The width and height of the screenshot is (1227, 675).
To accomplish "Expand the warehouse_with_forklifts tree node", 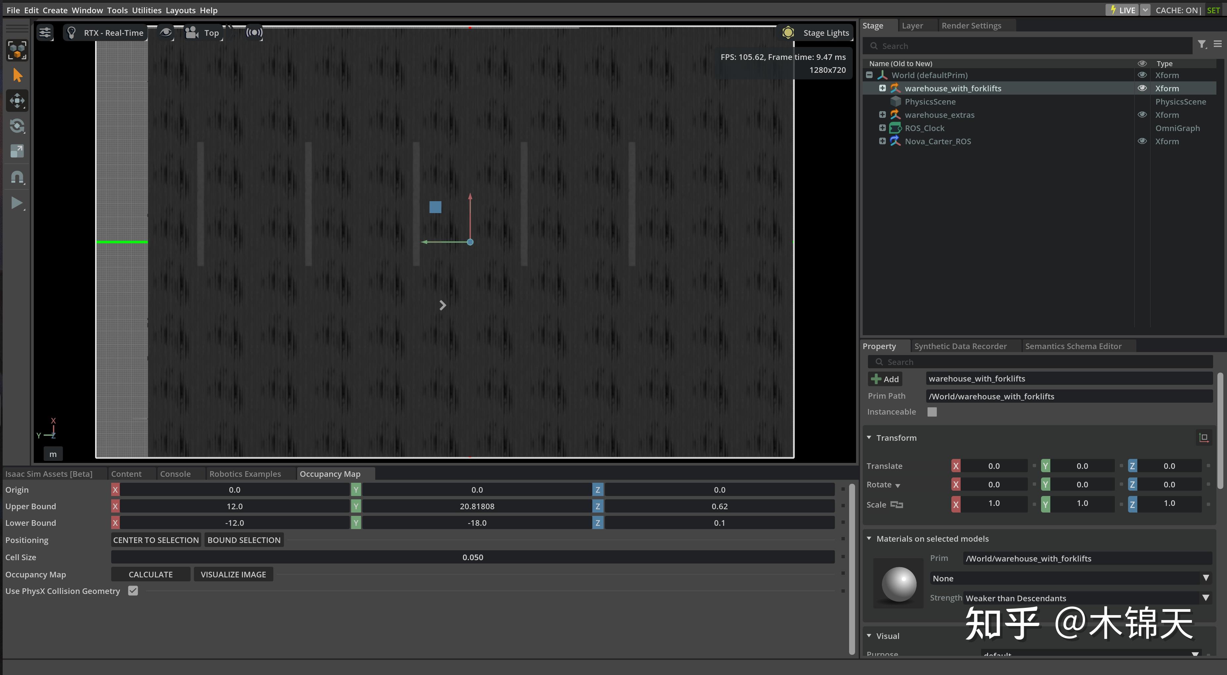I will [882, 88].
